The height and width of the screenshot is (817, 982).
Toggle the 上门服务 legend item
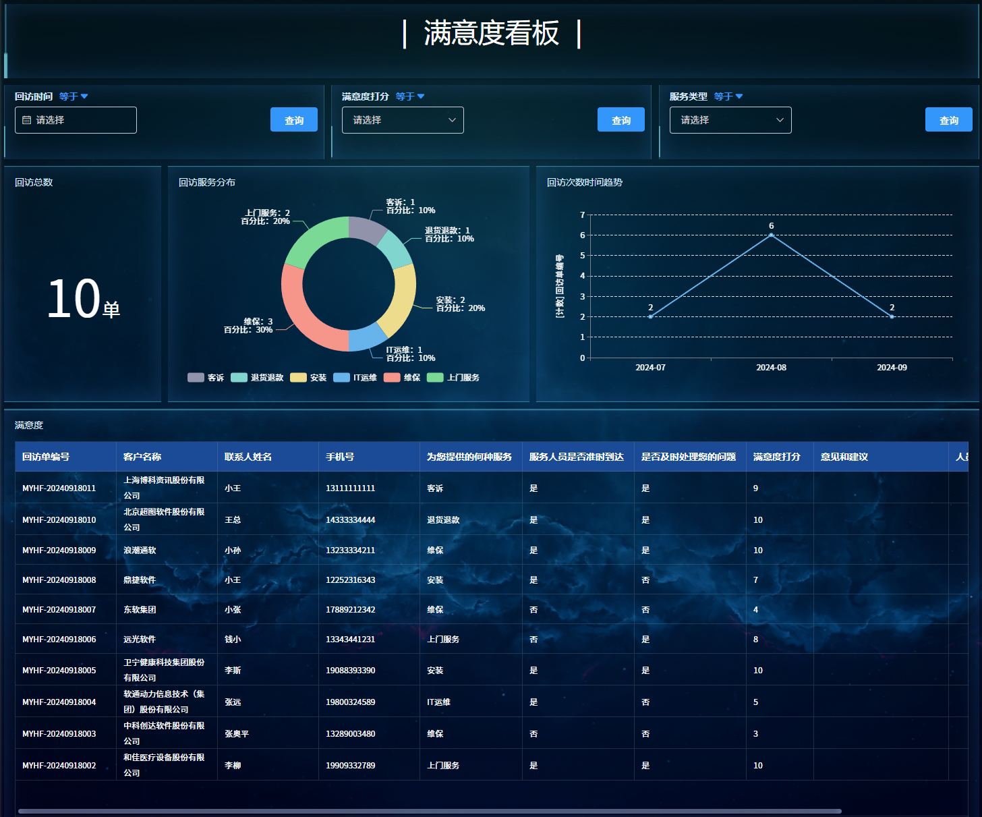click(x=454, y=378)
